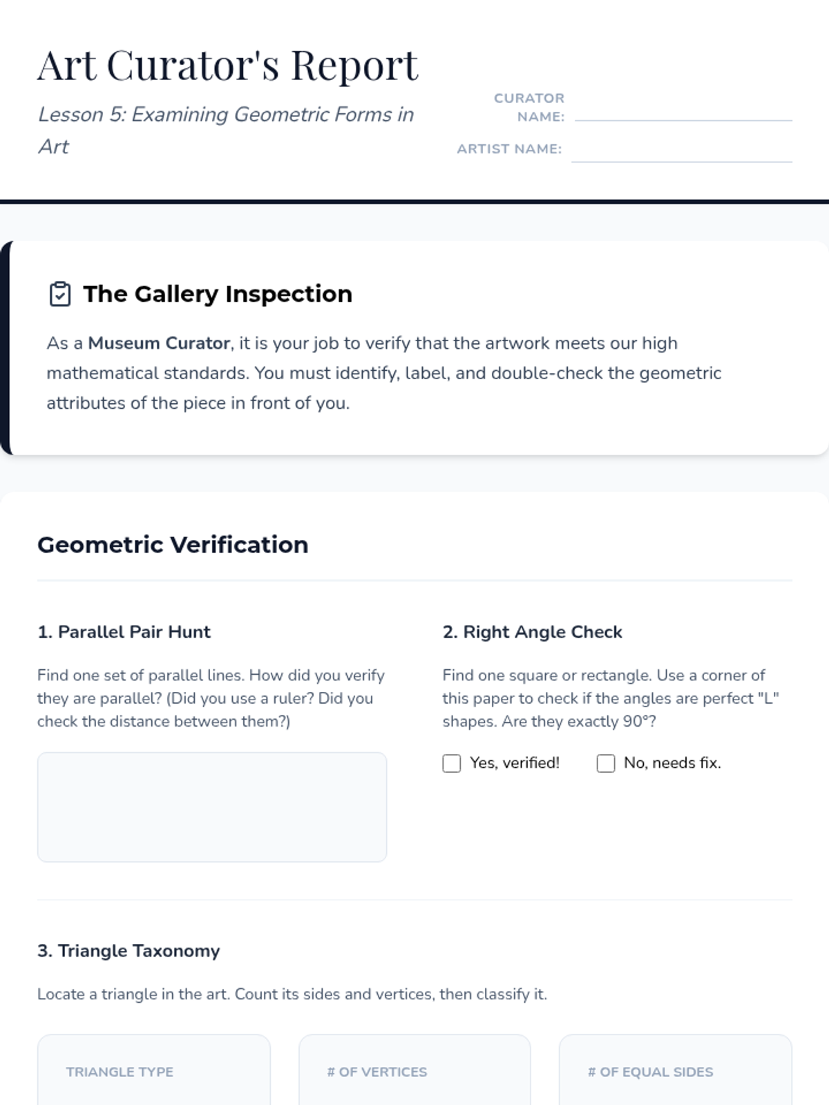Screen dimensions: 829x1105
Task: Click the "1. Parallel Pair Hunt" heading
Action: tap(124, 632)
